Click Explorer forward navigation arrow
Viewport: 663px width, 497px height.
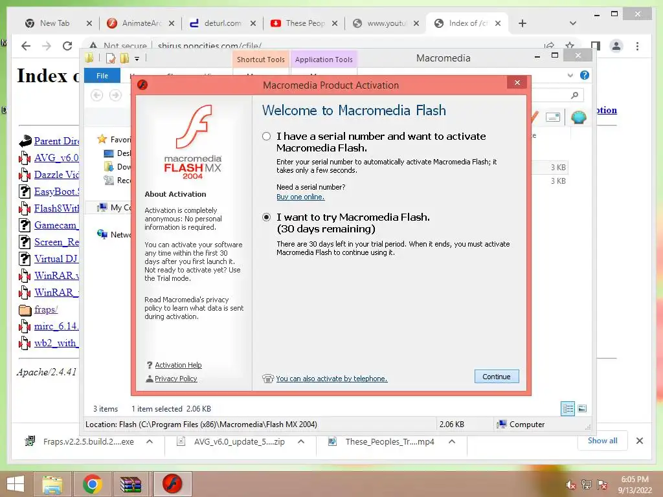[115, 96]
